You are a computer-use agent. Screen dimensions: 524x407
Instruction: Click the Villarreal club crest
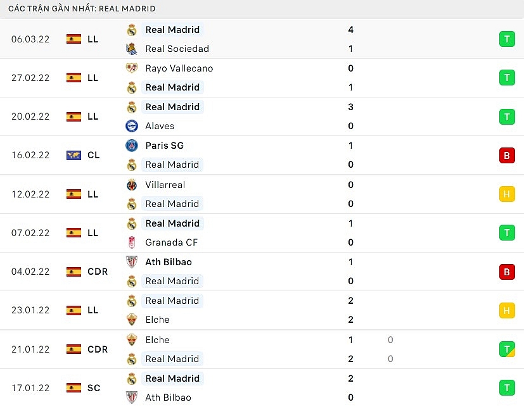pyautogui.click(x=132, y=185)
